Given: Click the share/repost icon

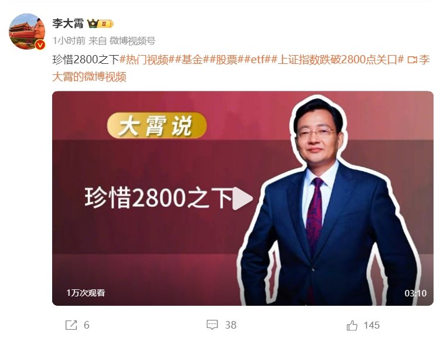Looking at the screenshot, I should [x=71, y=325].
